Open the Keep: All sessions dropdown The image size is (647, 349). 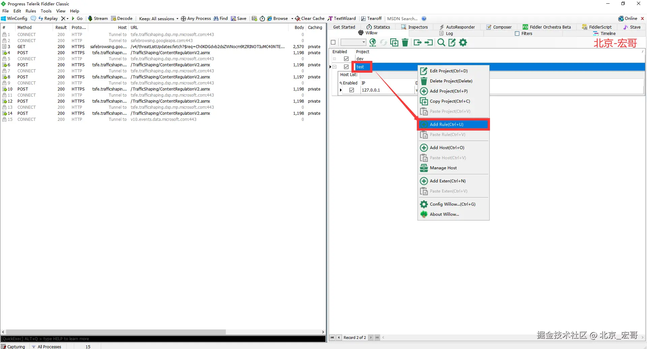pyautogui.click(x=159, y=19)
